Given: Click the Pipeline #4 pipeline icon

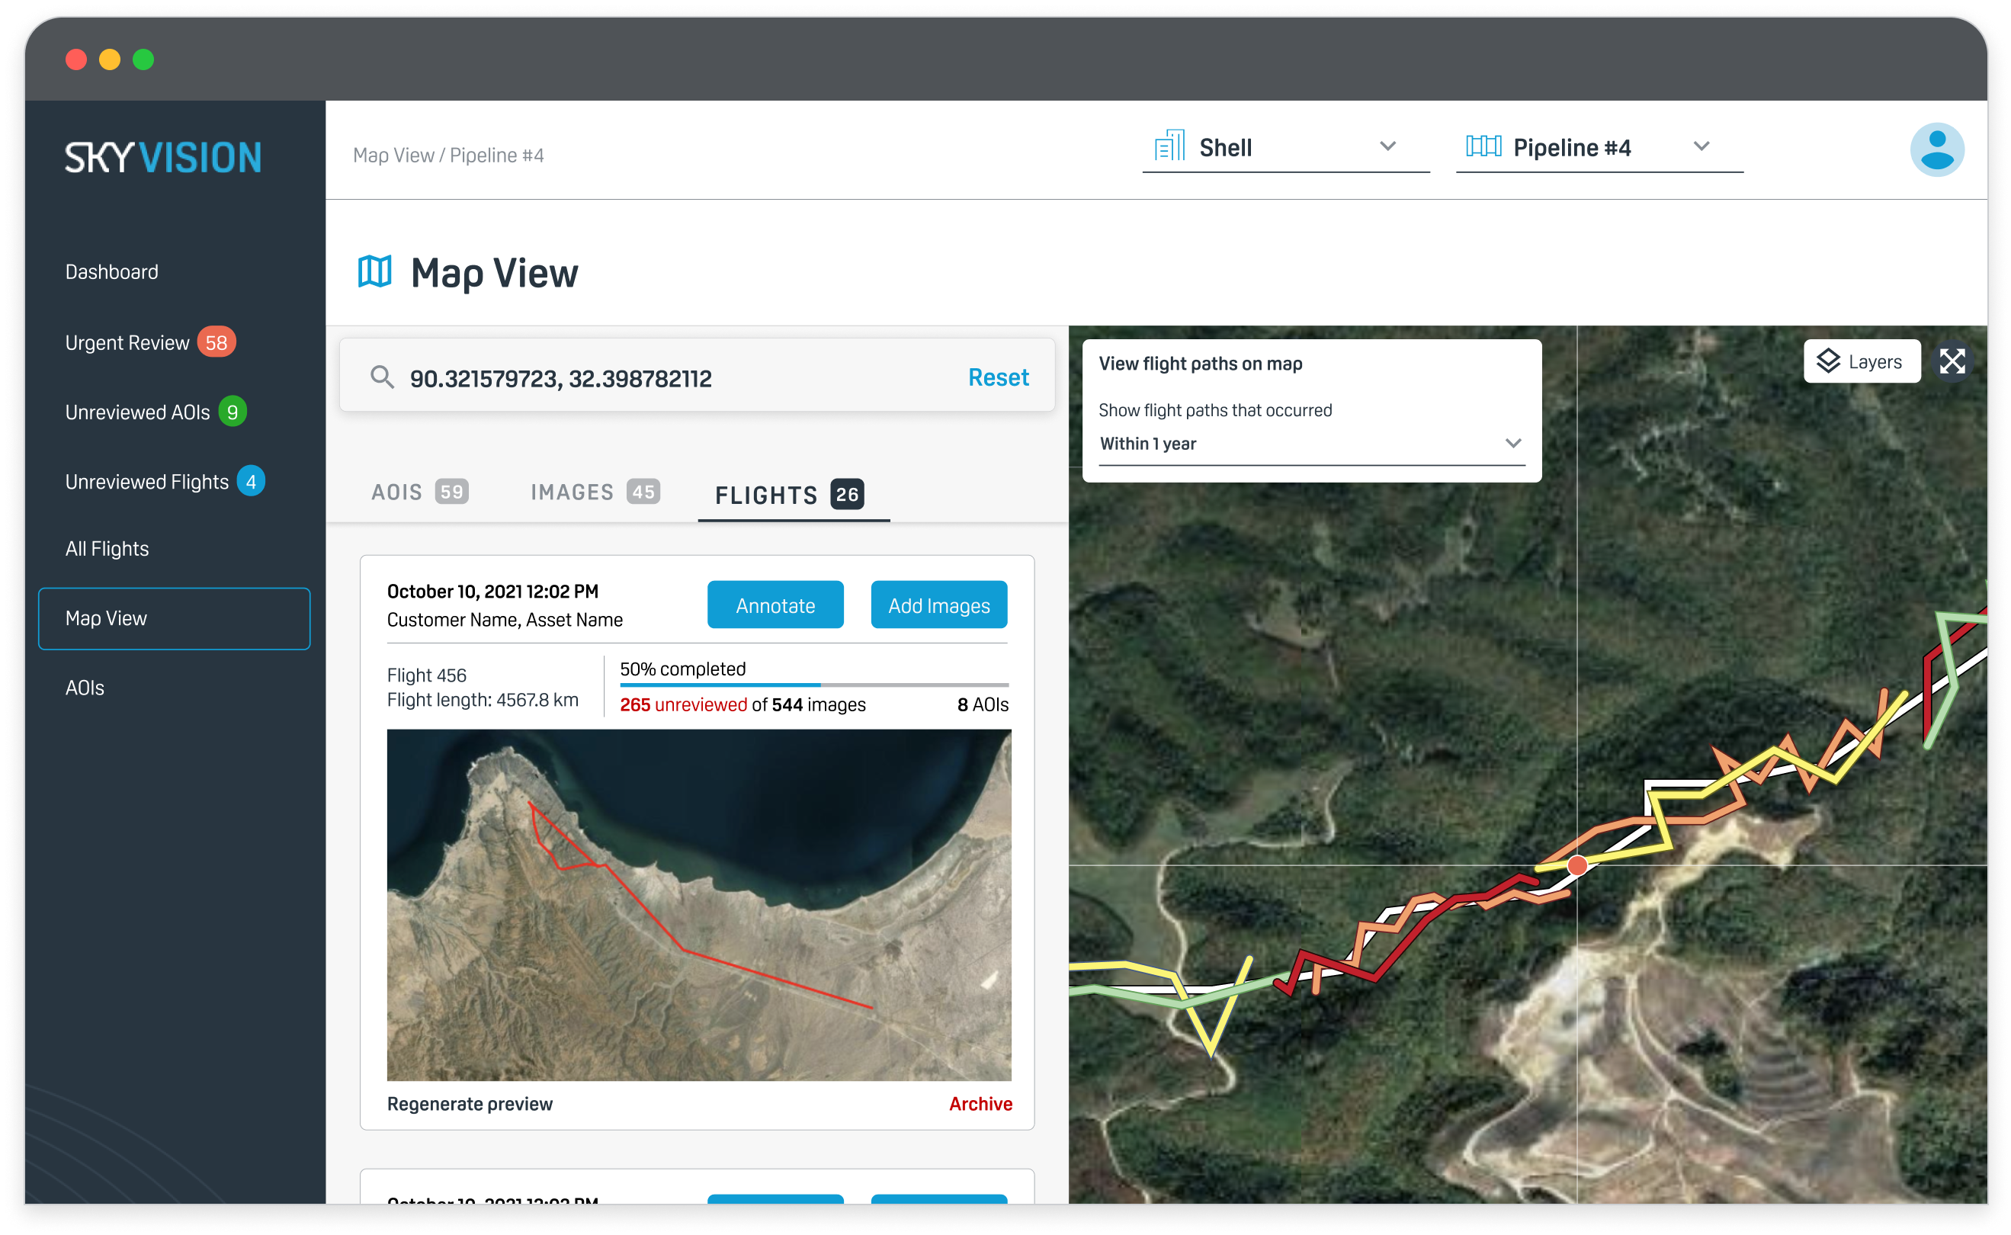Looking at the screenshot, I should click(1483, 146).
